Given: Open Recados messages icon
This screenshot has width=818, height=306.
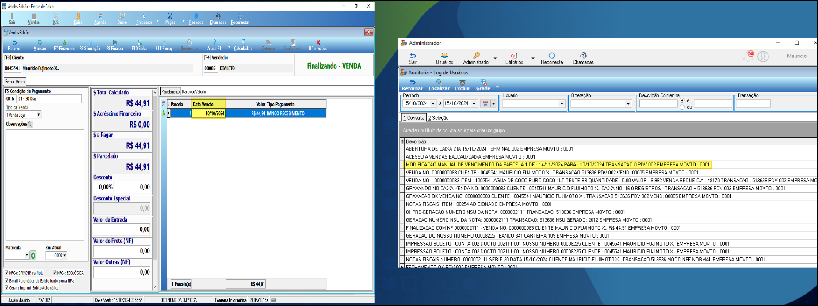Looking at the screenshot, I should (196, 19).
